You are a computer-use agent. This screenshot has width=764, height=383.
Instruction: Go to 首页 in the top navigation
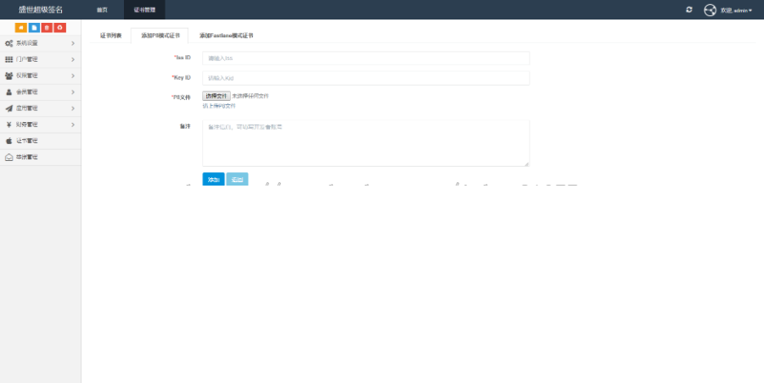(x=102, y=9)
